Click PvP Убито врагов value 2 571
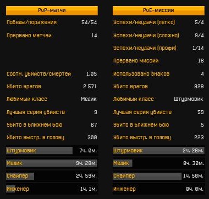This screenshot has height=199, width=209. pyautogui.click(x=90, y=87)
